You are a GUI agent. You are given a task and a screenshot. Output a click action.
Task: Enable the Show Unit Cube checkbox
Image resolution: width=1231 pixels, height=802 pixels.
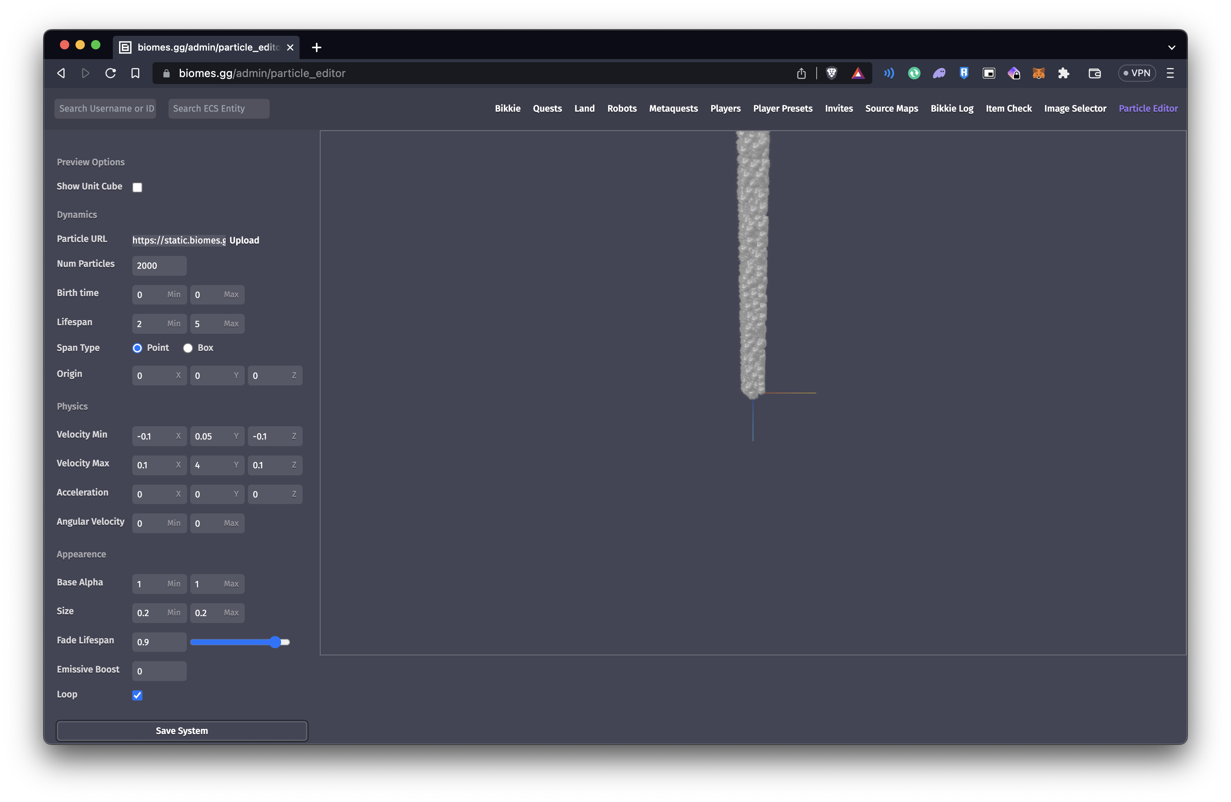click(137, 187)
